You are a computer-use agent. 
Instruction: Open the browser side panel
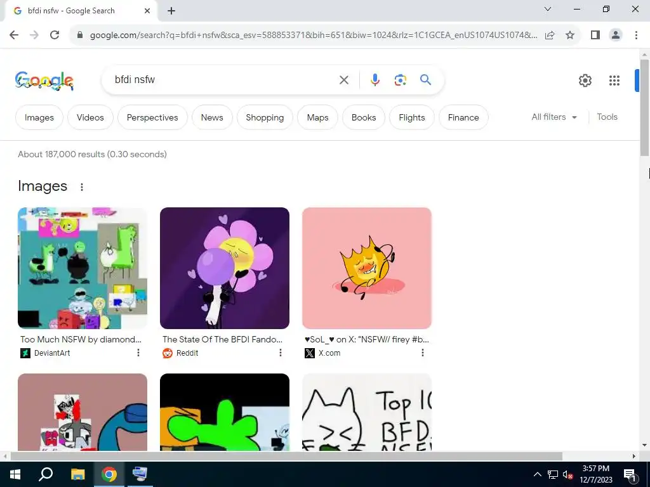[x=595, y=35]
